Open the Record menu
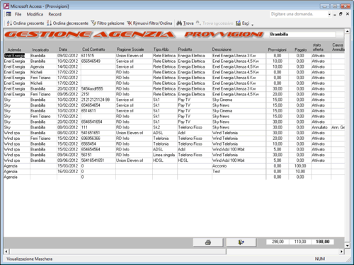Screen dimensions: 354x265 click(x=55, y=14)
